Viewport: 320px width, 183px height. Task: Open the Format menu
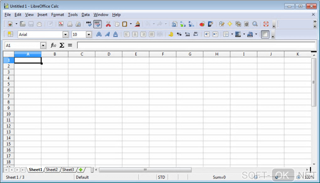[x=57, y=15]
